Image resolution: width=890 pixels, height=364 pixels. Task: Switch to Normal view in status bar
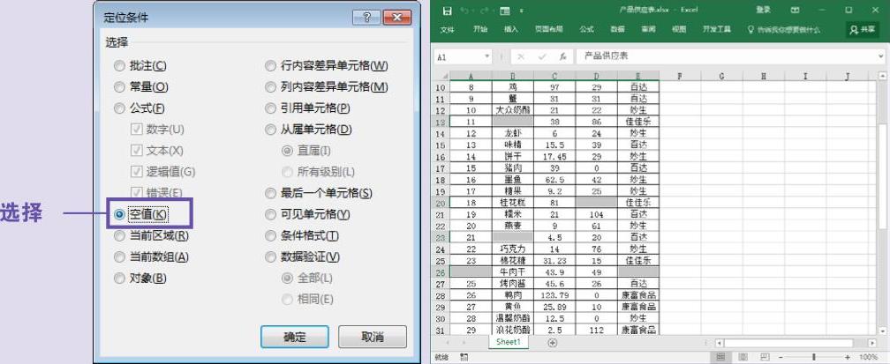(x=720, y=357)
